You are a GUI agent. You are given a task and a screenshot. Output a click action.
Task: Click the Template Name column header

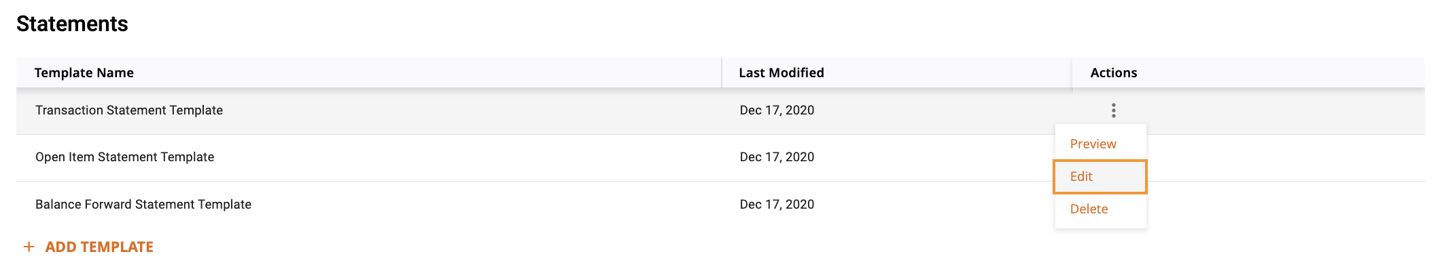84,72
